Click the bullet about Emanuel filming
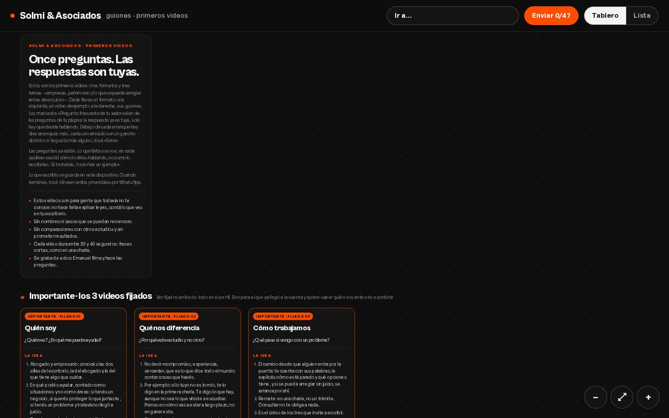This screenshot has height=418, width=669. 78,261
